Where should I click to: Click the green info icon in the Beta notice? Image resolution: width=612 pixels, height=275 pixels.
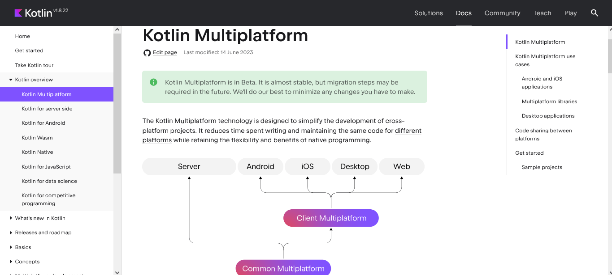coord(153,82)
